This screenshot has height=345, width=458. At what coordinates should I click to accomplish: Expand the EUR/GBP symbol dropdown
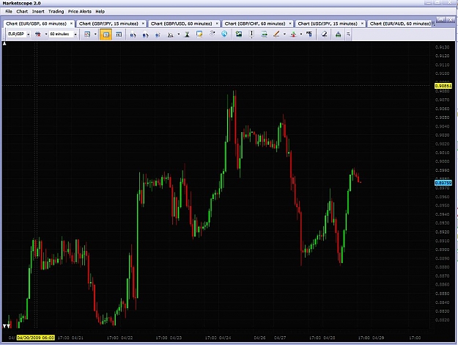click(28, 34)
